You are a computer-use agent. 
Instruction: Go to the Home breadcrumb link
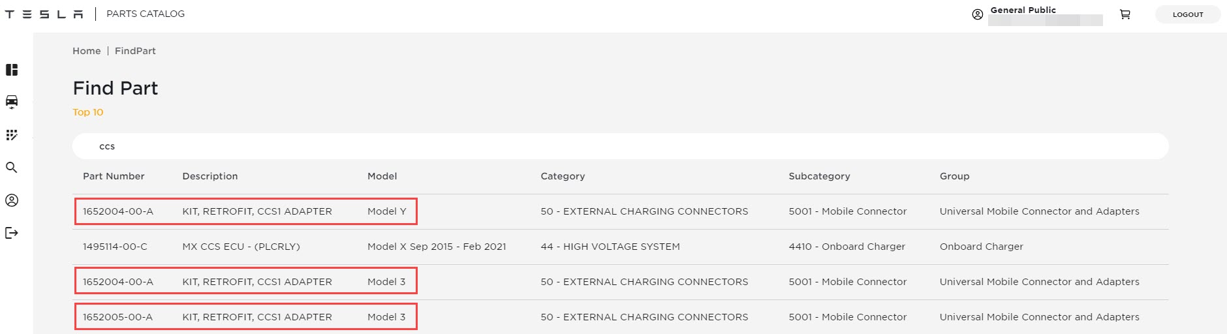point(86,51)
